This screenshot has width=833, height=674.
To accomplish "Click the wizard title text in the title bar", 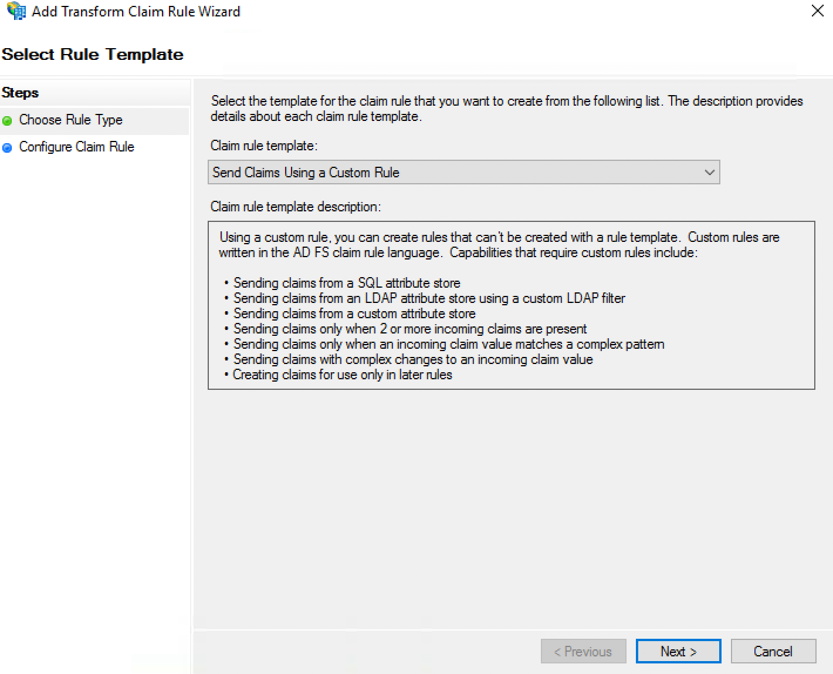I will tap(136, 11).
